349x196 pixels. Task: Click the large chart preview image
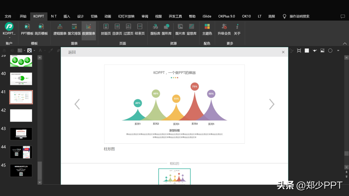point(174,104)
